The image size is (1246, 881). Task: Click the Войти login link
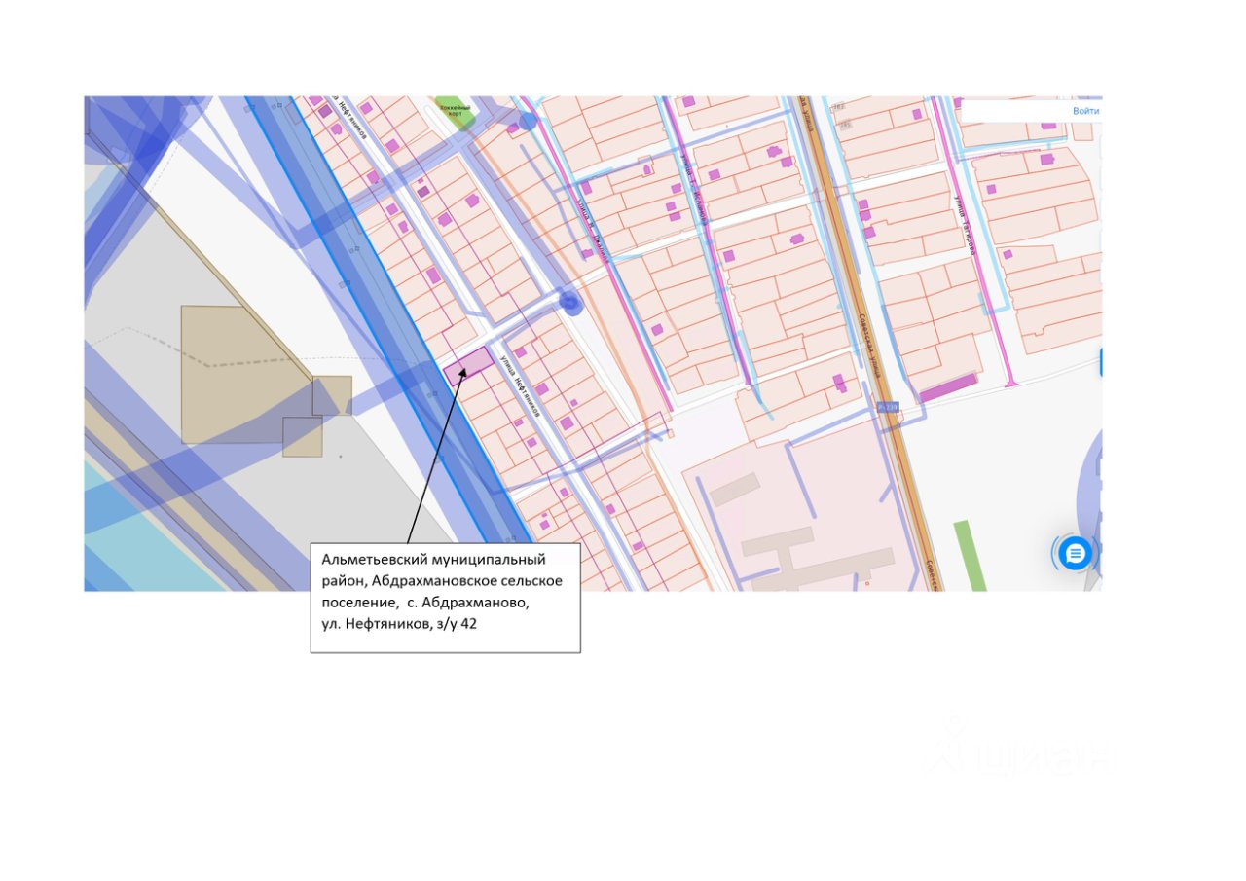pyautogui.click(x=1085, y=111)
